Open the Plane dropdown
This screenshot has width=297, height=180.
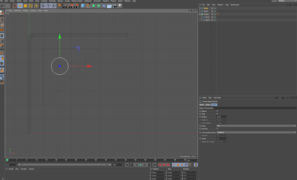[x=256, y=126]
